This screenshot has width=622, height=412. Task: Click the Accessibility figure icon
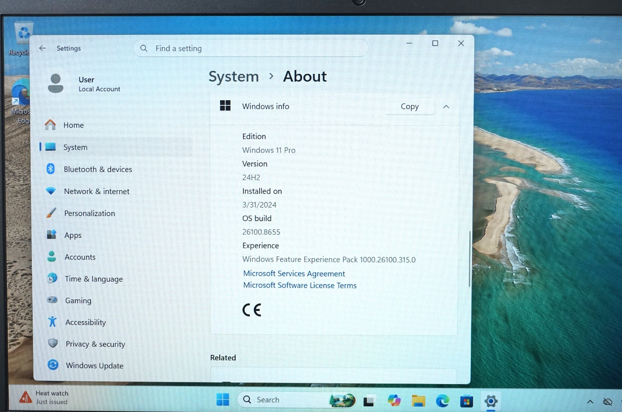pos(52,321)
